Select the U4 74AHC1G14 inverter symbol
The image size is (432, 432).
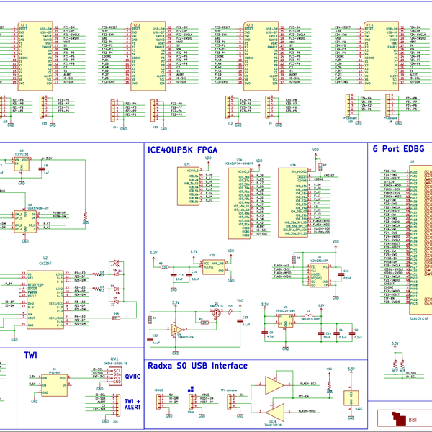(x=176, y=330)
